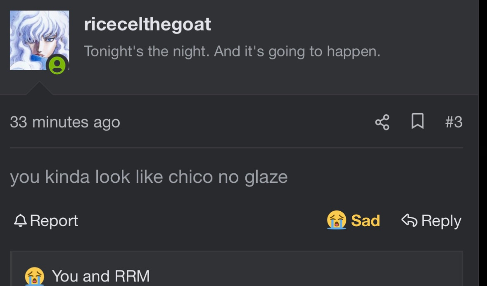The height and width of the screenshot is (286, 487).
Task: Open the "You and RRM" reactions list
Action: click(100, 276)
